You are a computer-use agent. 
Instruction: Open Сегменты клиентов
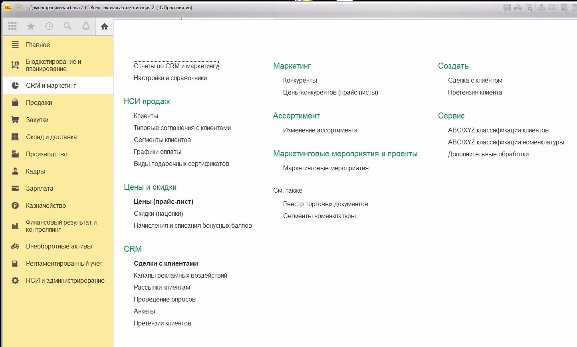pyautogui.click(x=162, y=140)
